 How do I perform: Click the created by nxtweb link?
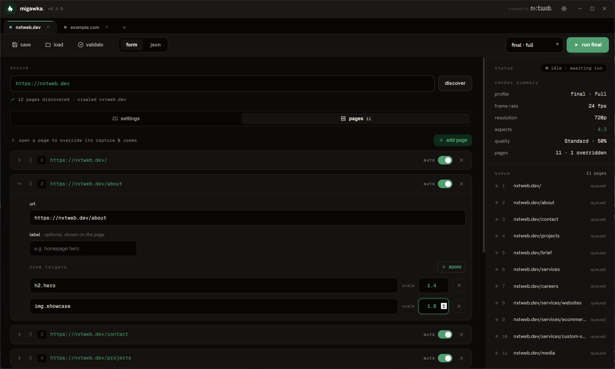coord(530,9)
